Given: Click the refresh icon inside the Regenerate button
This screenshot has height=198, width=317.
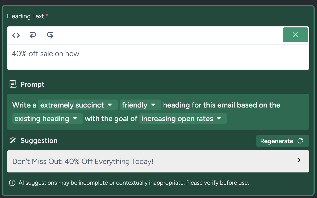Looking at the screenshot, I should coord(301,141).
